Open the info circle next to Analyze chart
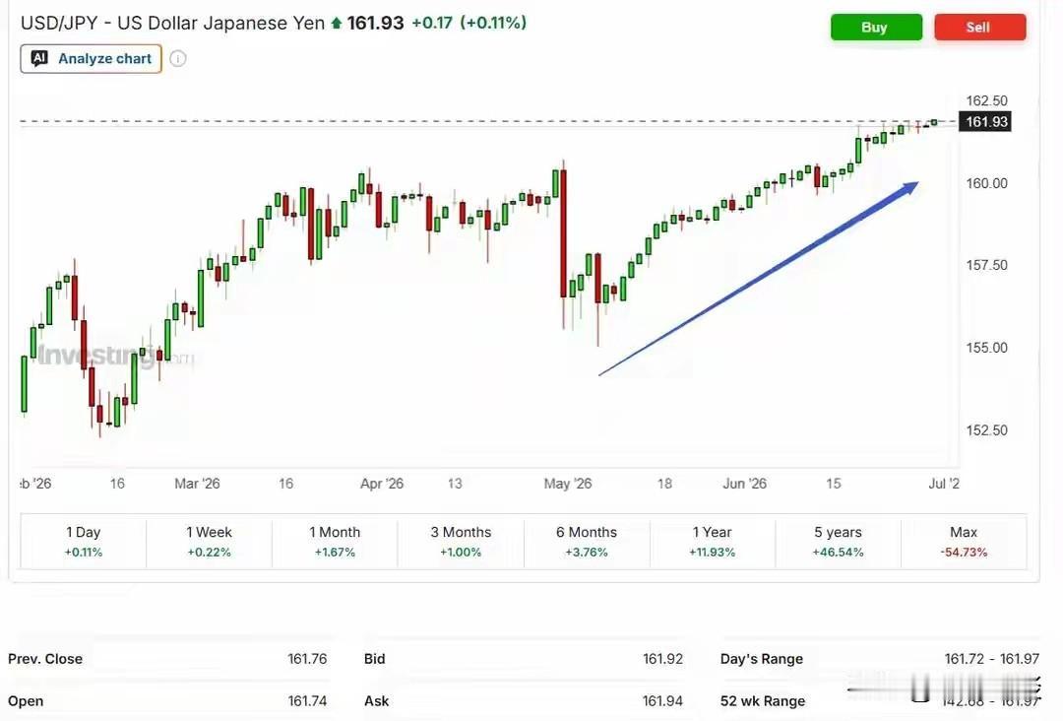The image size is (1063, 721). [x=177, y=58]
